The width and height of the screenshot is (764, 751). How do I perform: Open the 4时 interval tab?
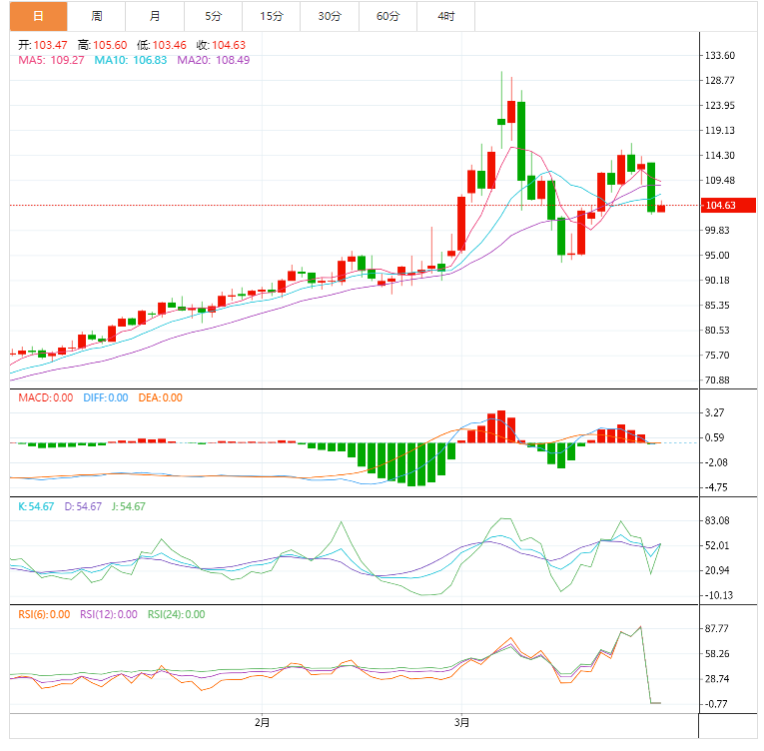click(x=445, y=16)
